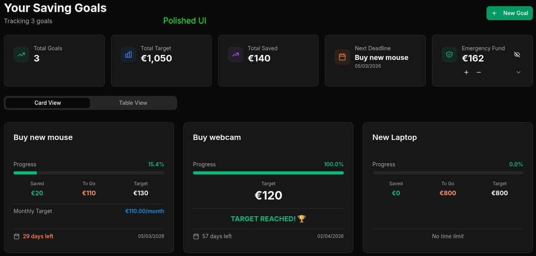The width and height of the screenshot is (536, 256).
Task: Click the €110.00/month monthly target
Action: coord(145,211)
